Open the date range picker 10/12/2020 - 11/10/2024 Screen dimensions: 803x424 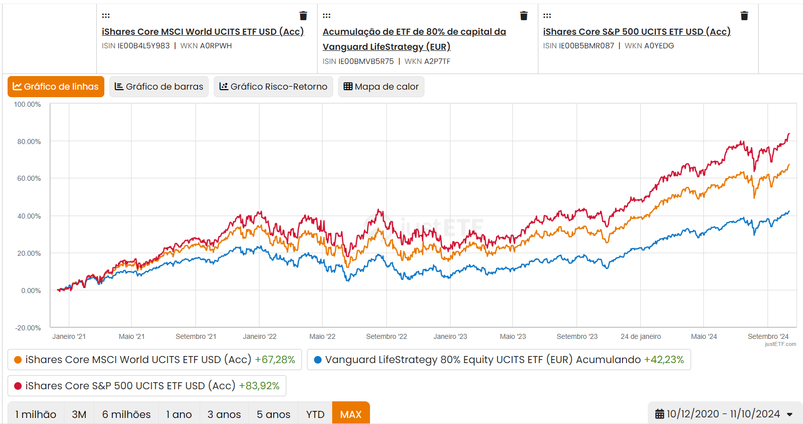tap(724, 414)
